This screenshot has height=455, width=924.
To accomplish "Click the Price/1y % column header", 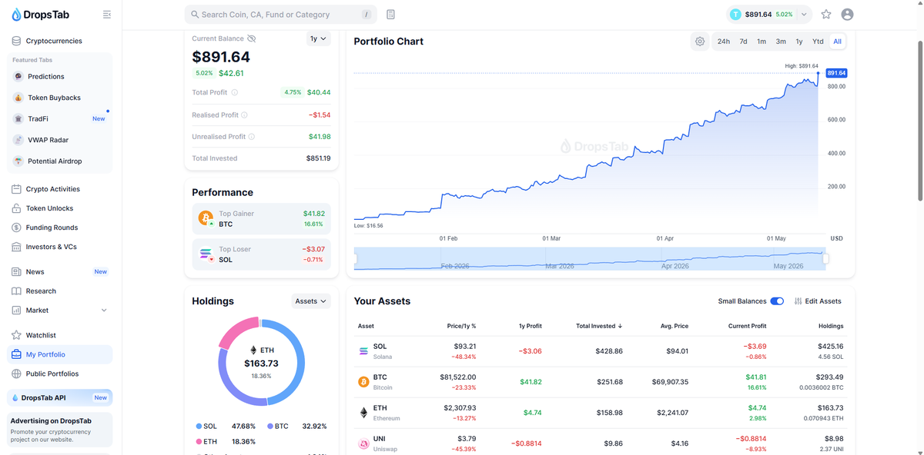I will 461,326.
